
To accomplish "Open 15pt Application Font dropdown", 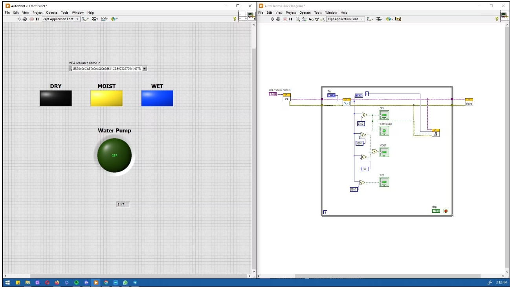I will [x=345, y=19].
